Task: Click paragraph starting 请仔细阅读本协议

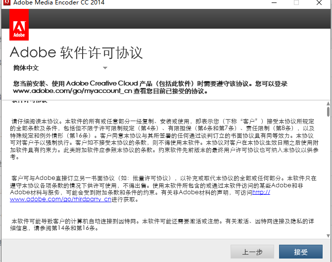Action: pyautogui.click(x=164, y=139)
